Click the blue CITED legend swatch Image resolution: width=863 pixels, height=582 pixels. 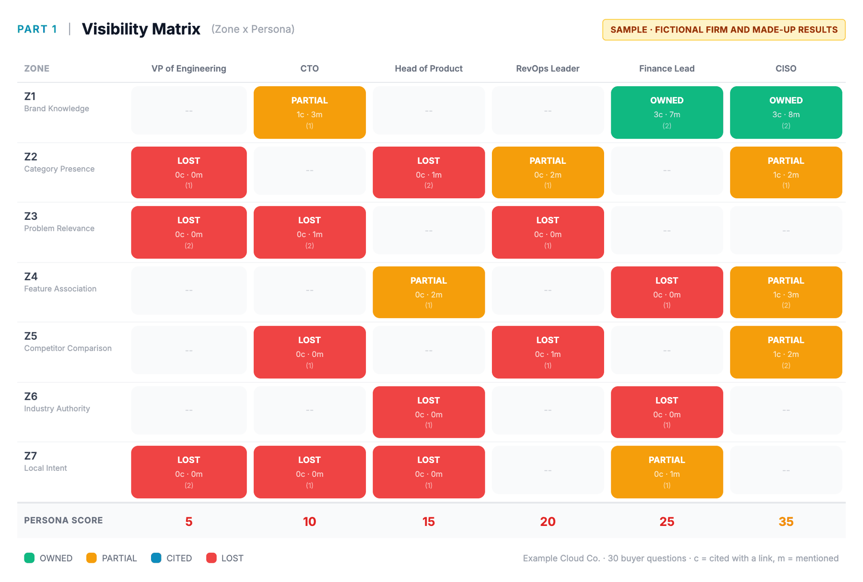tap(156, 558)
